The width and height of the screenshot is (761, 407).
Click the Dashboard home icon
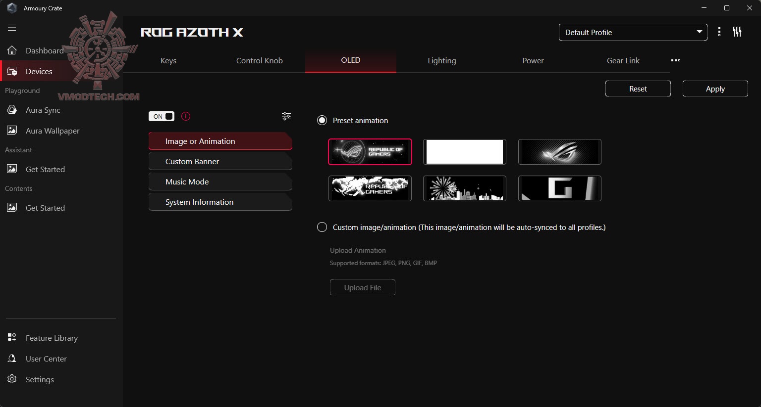pyautogui.click(x=12, y=50)
